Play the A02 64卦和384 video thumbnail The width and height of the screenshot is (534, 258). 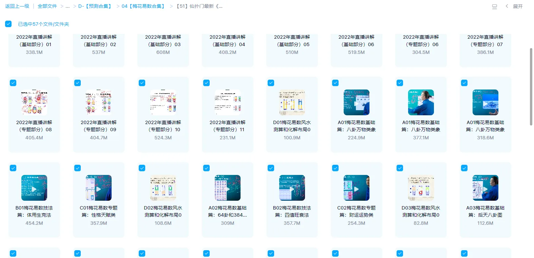228,188
